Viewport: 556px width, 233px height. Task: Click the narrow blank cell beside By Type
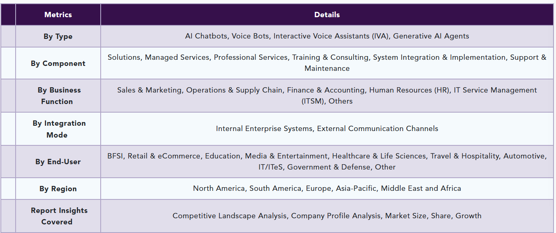[8, 36]
